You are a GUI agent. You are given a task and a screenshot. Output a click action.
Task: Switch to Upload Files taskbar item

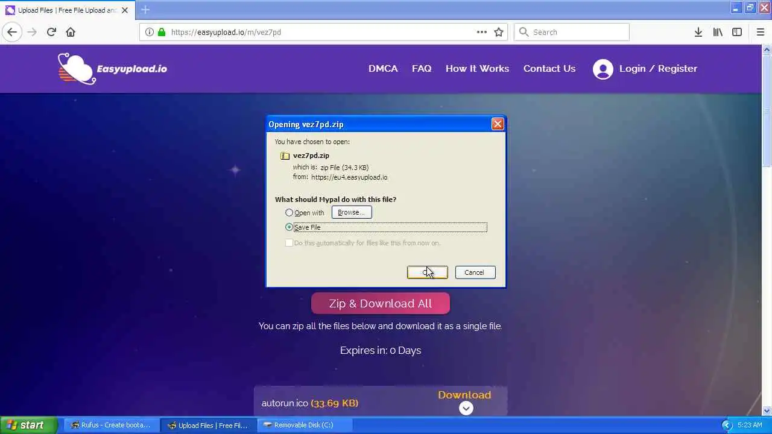coord(208,425)
